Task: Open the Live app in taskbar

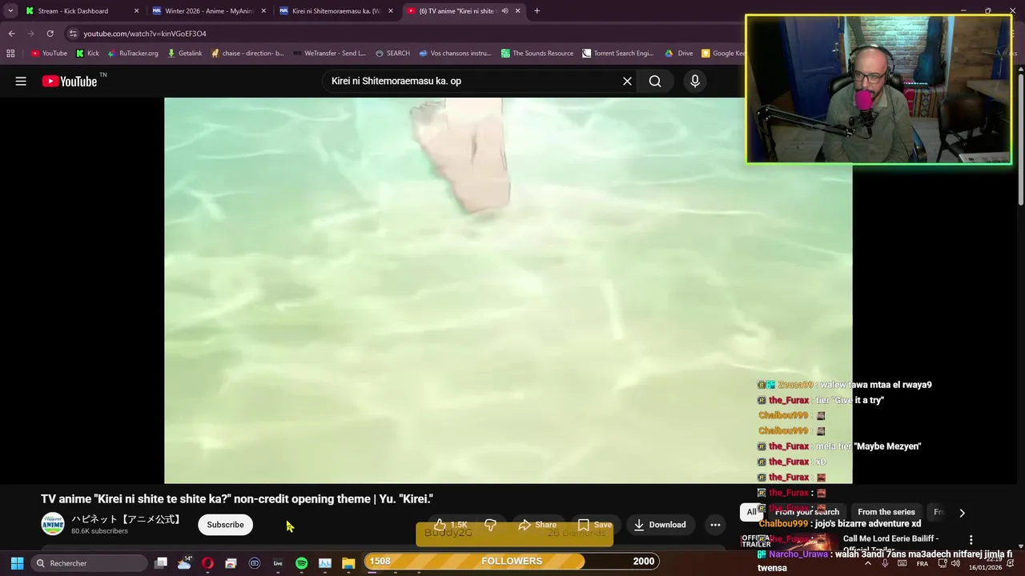Action: click(x=278, y=563)
